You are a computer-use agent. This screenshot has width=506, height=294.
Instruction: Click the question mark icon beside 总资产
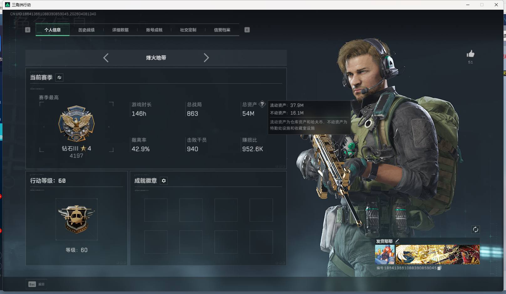[262, 104]
